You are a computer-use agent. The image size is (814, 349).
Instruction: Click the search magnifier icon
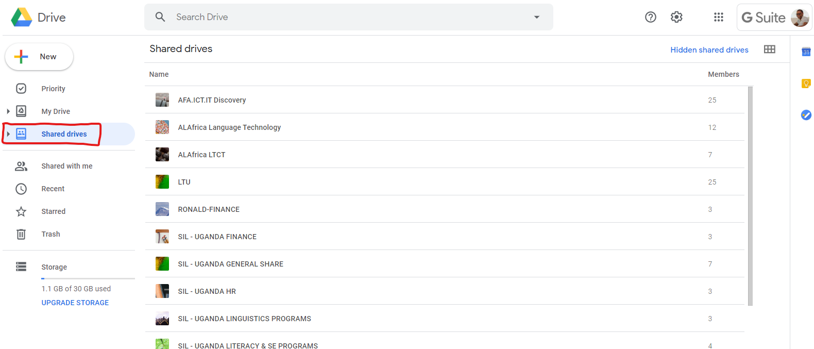click(160, 17)
